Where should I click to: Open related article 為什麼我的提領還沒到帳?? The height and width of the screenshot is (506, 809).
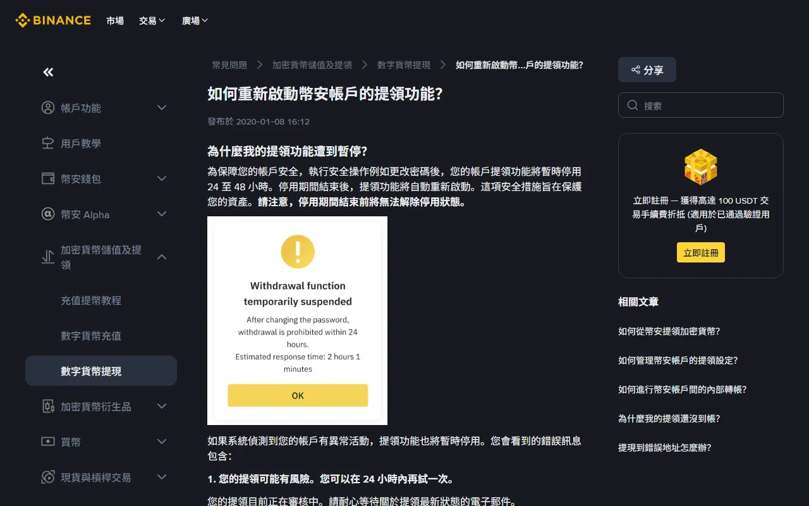pyautogui.click(x=669, y=419)
